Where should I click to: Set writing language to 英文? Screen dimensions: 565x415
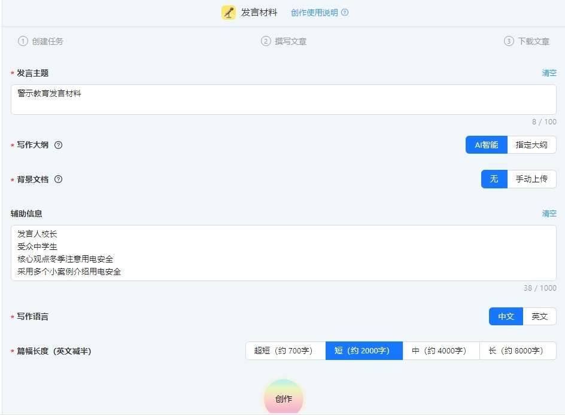tap(539, 316)
